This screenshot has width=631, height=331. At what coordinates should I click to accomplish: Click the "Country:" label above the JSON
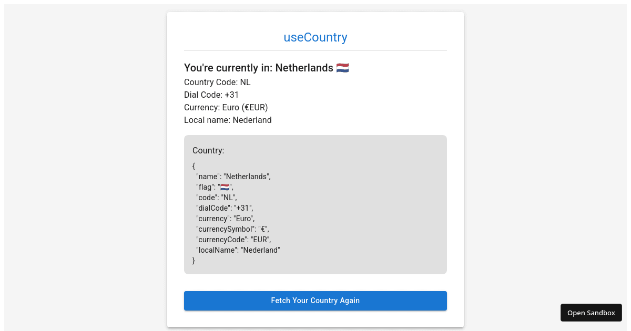(208, 150)
